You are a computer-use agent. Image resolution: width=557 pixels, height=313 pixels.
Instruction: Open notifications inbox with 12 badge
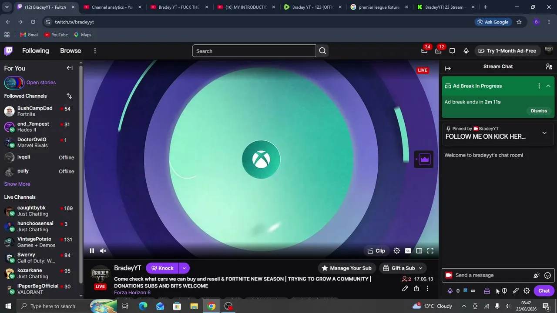438,51
